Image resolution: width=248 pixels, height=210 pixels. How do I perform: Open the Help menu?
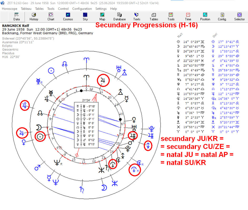[113, 9]
